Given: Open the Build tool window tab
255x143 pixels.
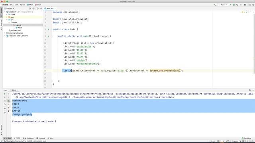Looking at the screenshot, I should [51, 138].
